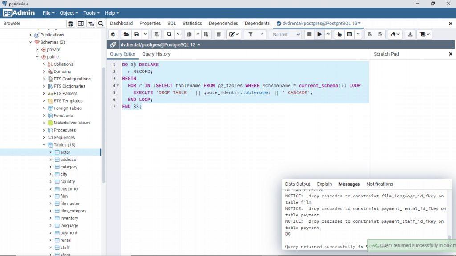Screen dimensions: 456x256
Task: Click the Browser tree vertical scrollbar
Action: pos(103,125)
